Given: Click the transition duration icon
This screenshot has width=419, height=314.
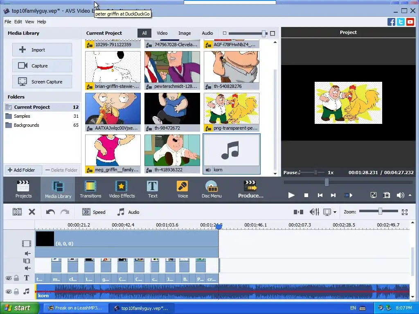Looking at the screenshot, I should point(298,212).
